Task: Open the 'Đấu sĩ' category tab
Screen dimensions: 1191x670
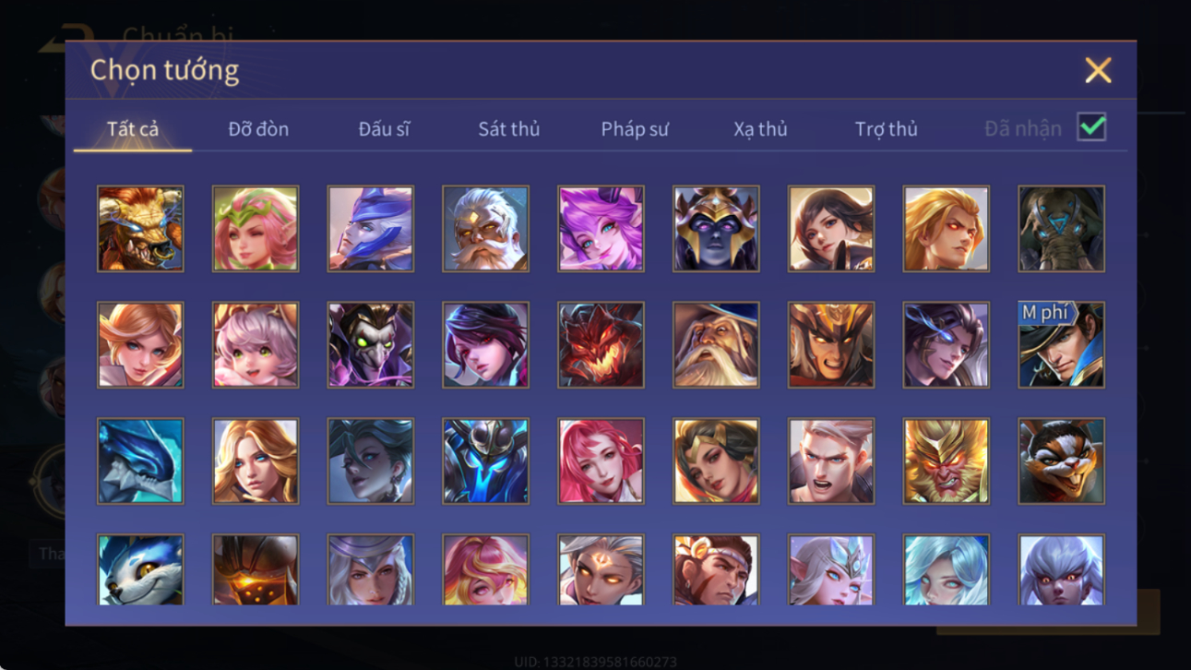Action: (384, 129)
